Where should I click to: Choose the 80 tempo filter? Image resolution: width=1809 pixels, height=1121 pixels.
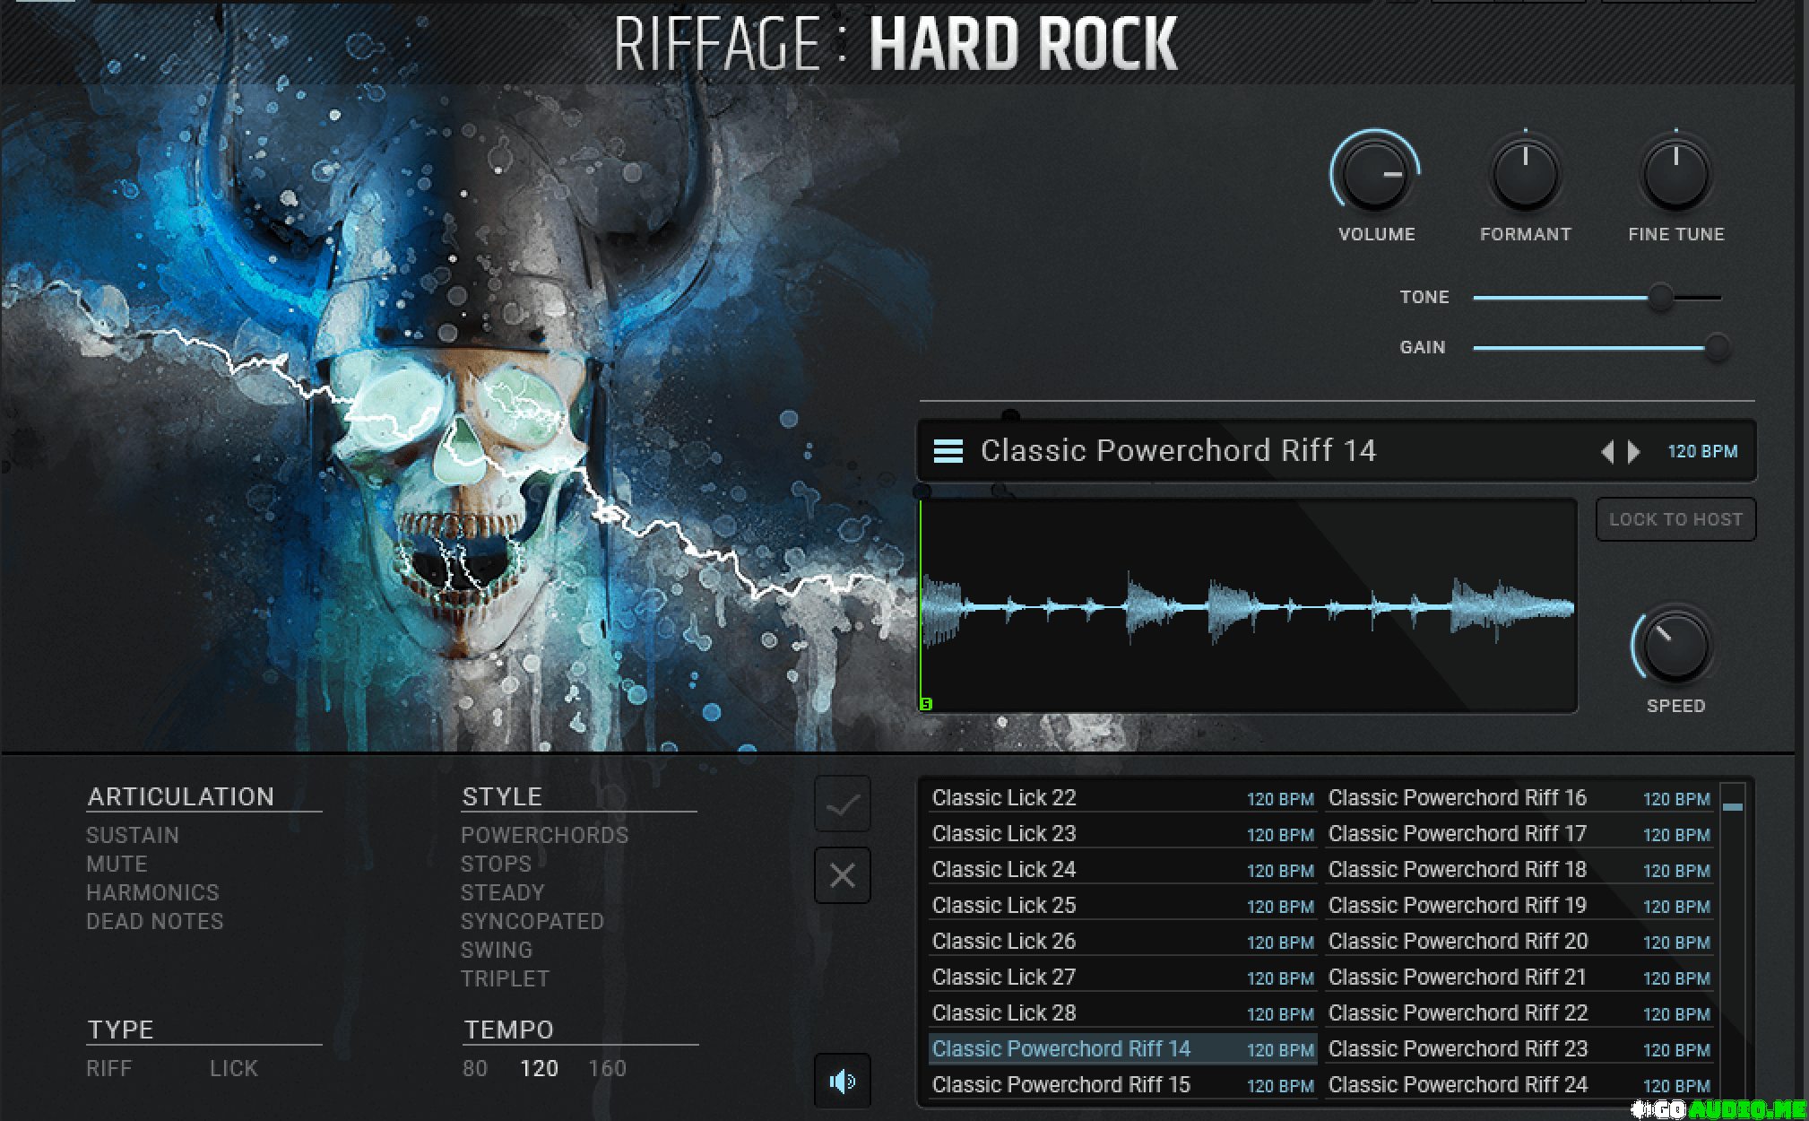[475, 1068]
